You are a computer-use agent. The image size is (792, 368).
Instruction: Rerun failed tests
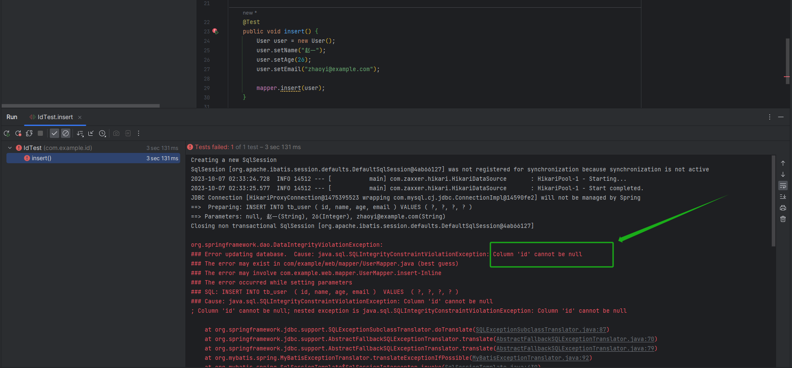pos(18,134)
